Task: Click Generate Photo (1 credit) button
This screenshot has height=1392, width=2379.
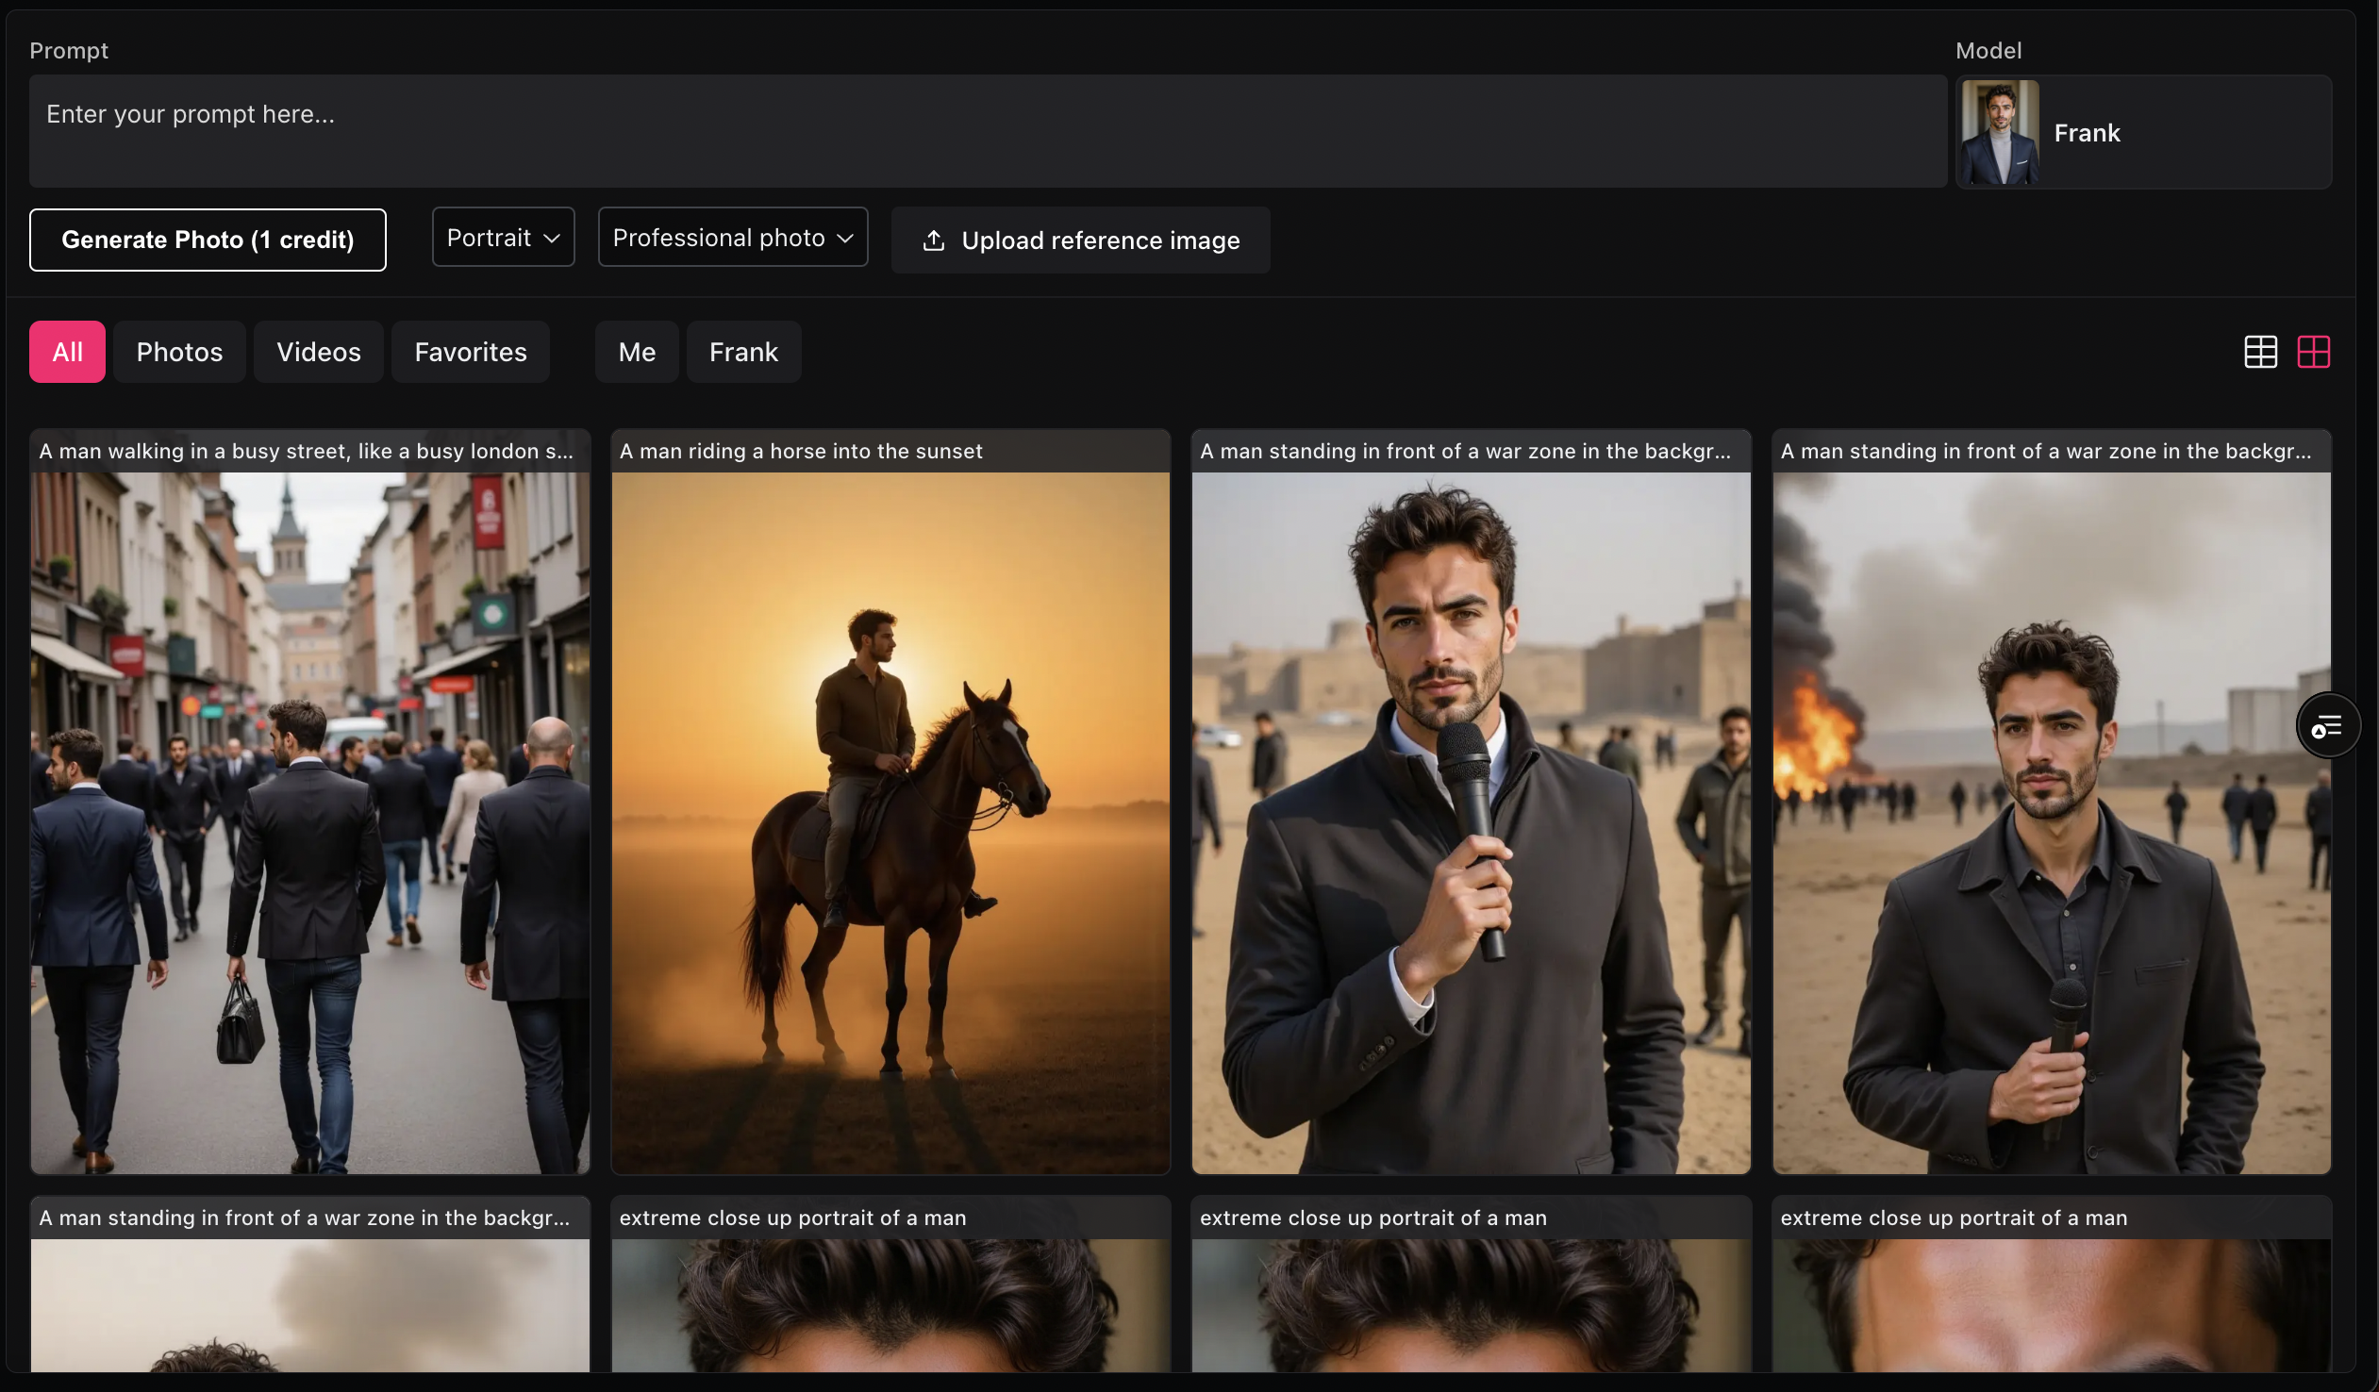Action: point(208,240)
